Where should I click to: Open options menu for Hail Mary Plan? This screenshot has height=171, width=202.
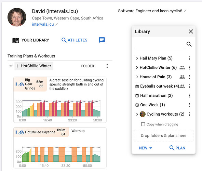(x=189, y=58)
